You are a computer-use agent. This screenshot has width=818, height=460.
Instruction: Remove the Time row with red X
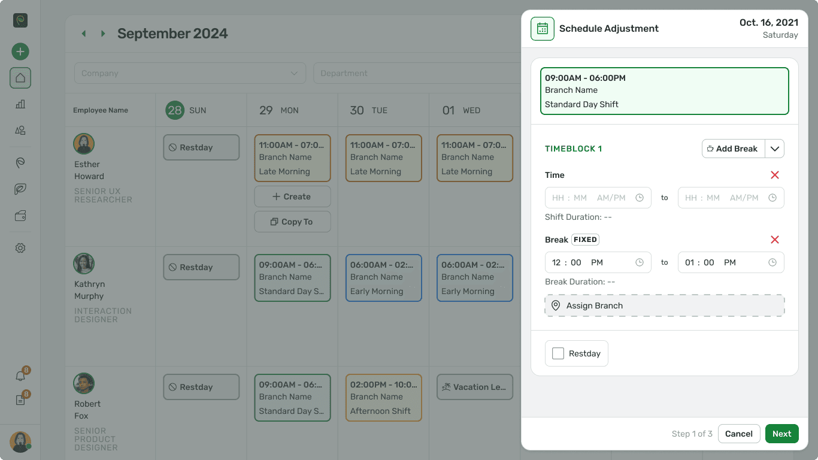774,175
